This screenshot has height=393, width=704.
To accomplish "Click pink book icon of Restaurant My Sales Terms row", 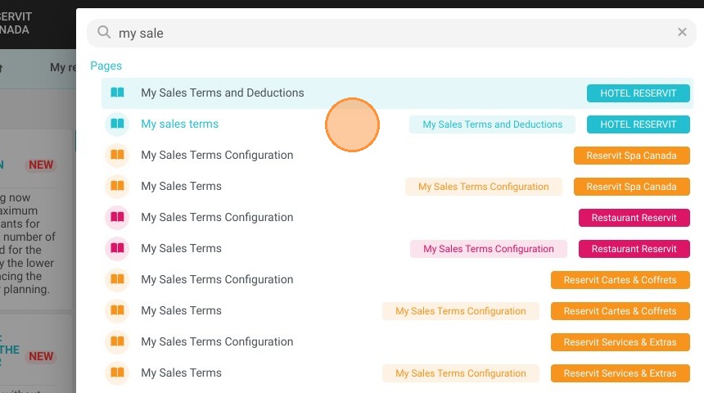I will (x=117, y=248).
